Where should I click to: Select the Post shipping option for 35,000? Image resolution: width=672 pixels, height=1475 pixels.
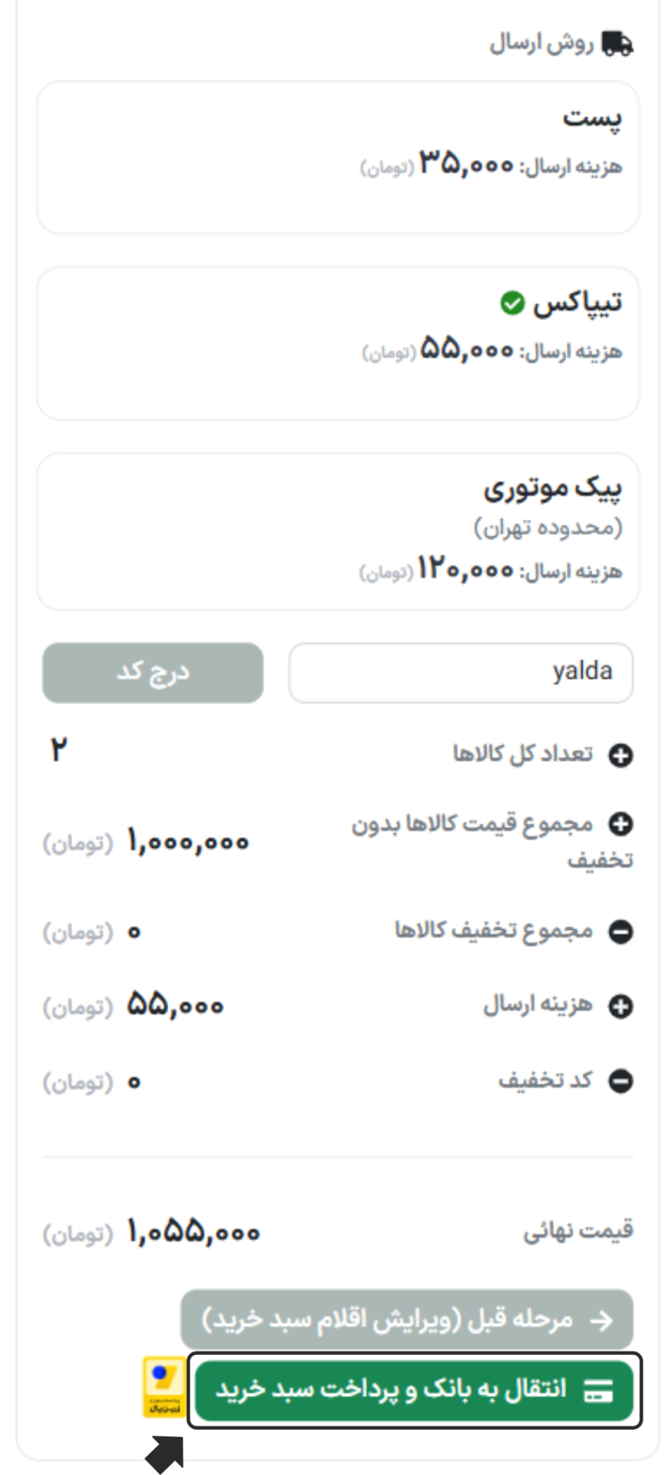coord(338,157)
